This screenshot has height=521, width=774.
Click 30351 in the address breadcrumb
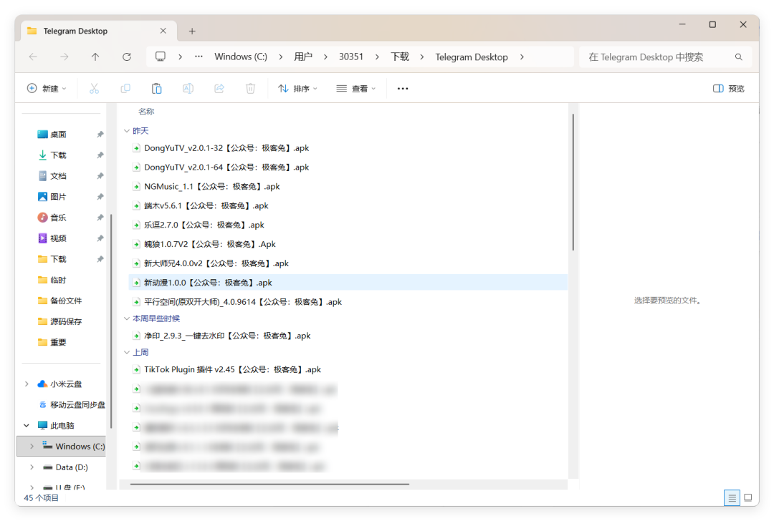(351, 57)
